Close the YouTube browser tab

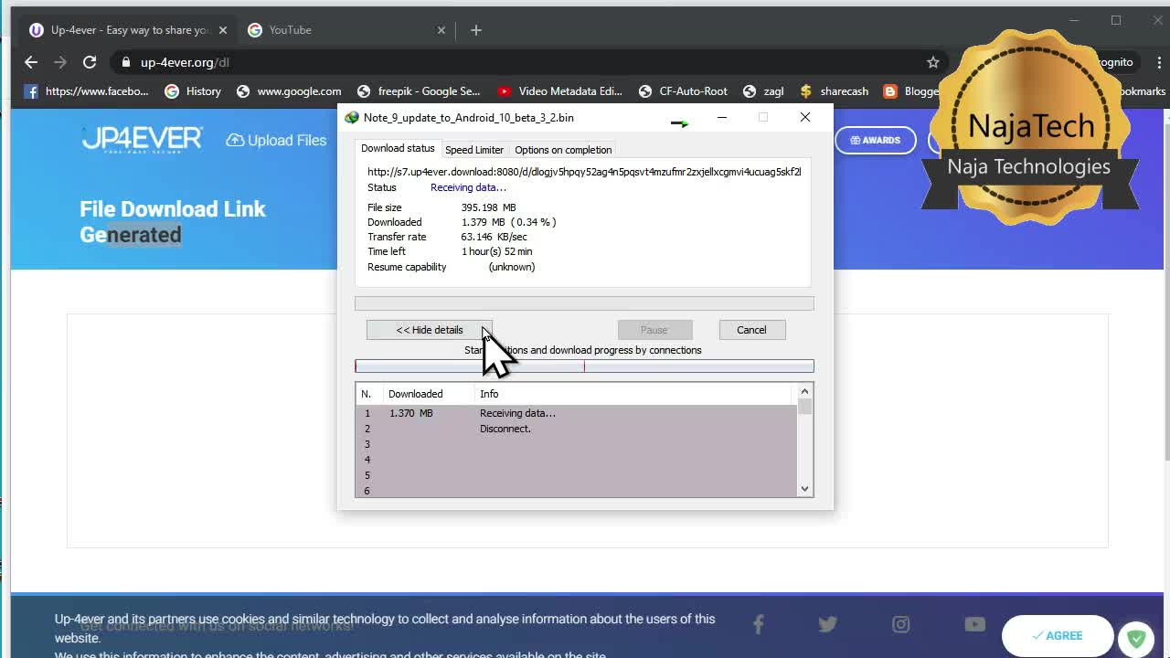441,30
